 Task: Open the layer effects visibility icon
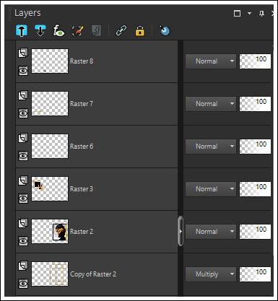58,30
